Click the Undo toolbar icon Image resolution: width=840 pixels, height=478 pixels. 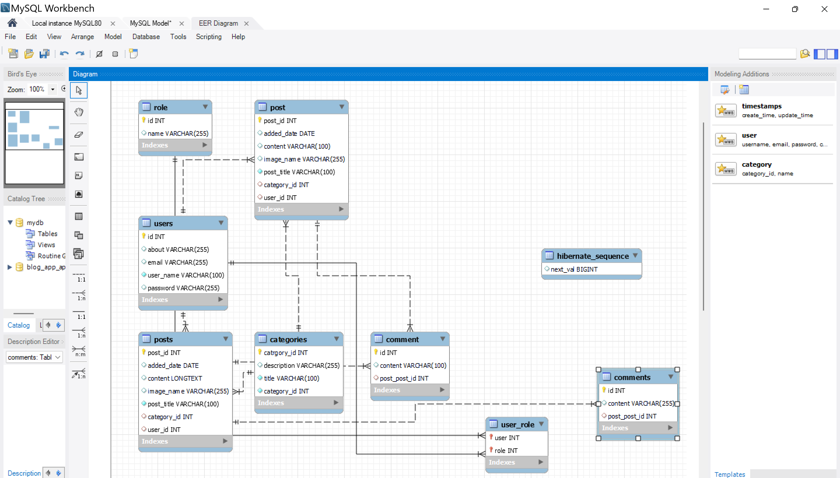(x=64, y=54)
